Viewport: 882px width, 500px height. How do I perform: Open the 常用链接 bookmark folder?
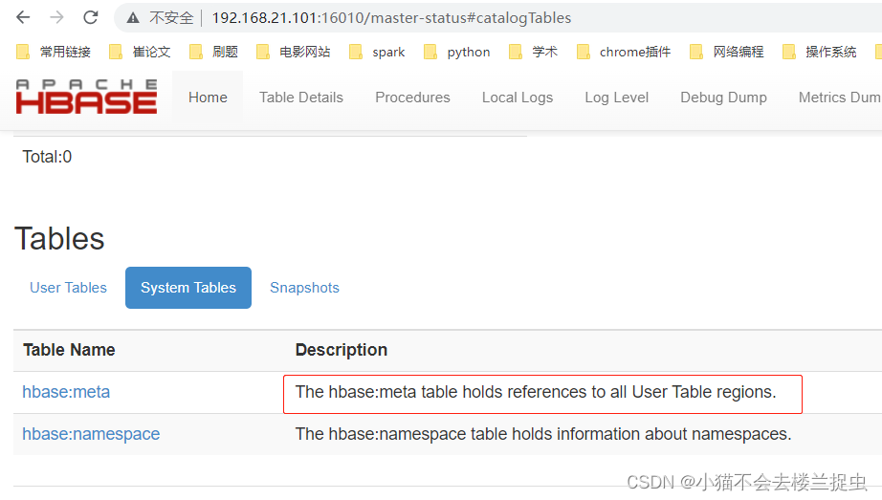54,52
